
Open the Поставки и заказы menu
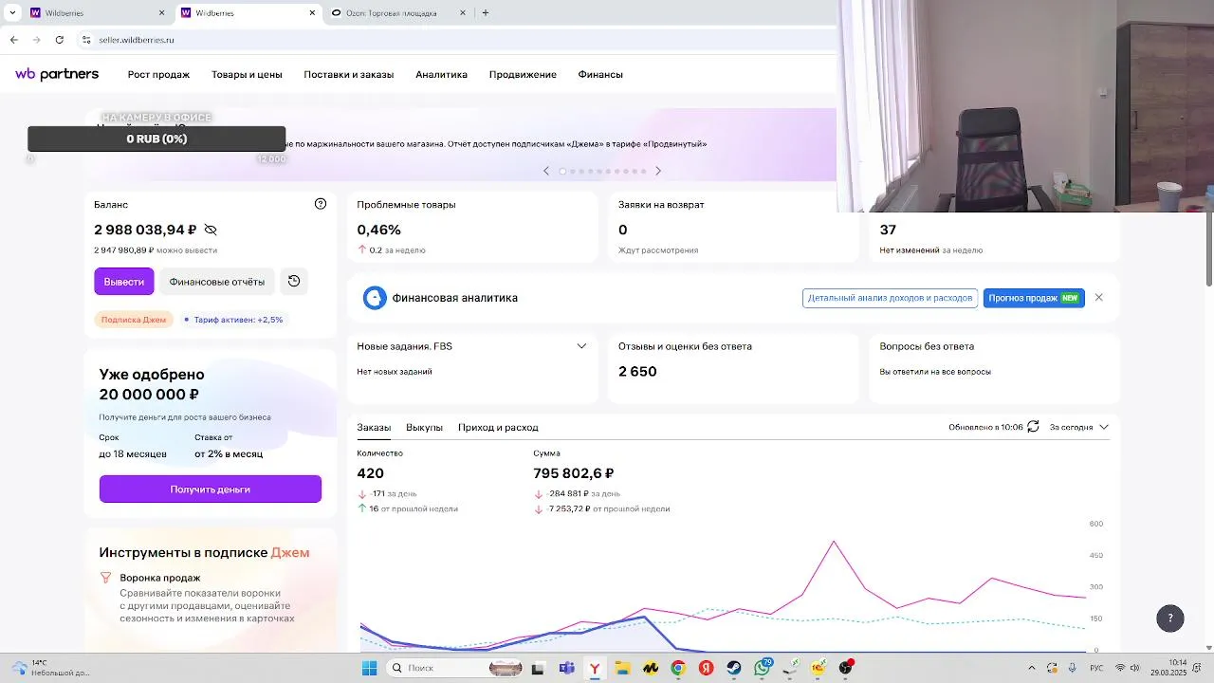[x=348, y=74]
